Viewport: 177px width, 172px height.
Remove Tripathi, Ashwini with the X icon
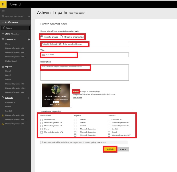pyautogui.click(x=60, y=44)
